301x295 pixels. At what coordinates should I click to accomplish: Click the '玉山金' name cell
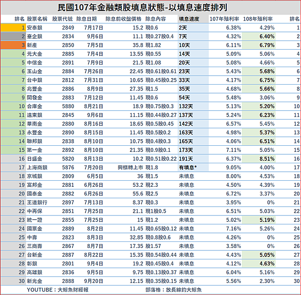click(x=35, y=72)
